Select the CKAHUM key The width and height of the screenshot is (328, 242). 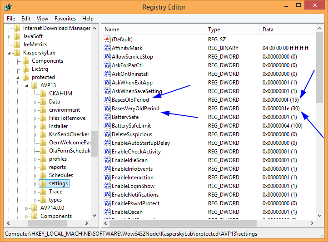click(x=61, y=94)
